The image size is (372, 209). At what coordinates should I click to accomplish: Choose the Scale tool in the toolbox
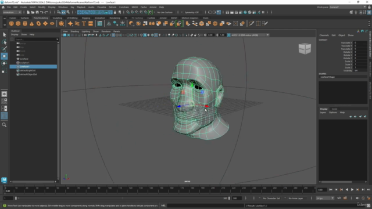(4, 71)
